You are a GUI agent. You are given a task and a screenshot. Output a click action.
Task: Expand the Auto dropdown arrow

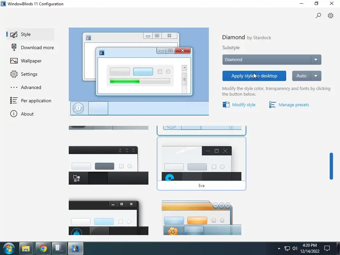[x=316, y=76]
